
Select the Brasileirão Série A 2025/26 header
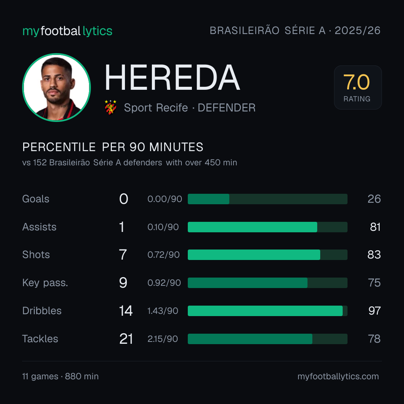click(x=295, y=30)
